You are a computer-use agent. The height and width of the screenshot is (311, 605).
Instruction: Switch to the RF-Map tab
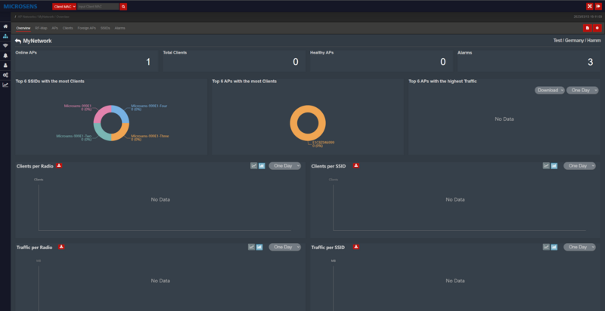pyautogui.click(x=41, y=28)
